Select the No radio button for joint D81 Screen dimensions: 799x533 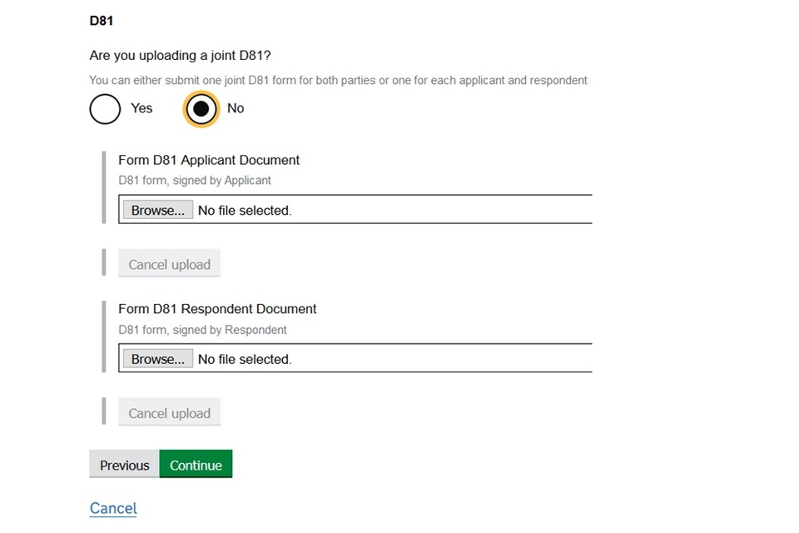coord(201,108)
